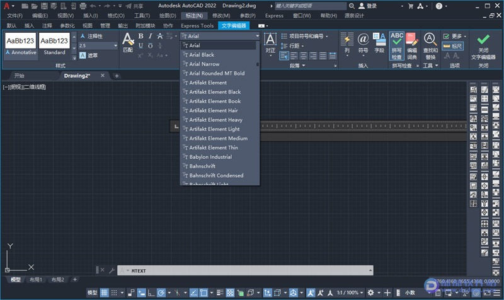Toggle the 标尺 ruler button
This screenshot has height=300, width=504.
tap(452, 46)
